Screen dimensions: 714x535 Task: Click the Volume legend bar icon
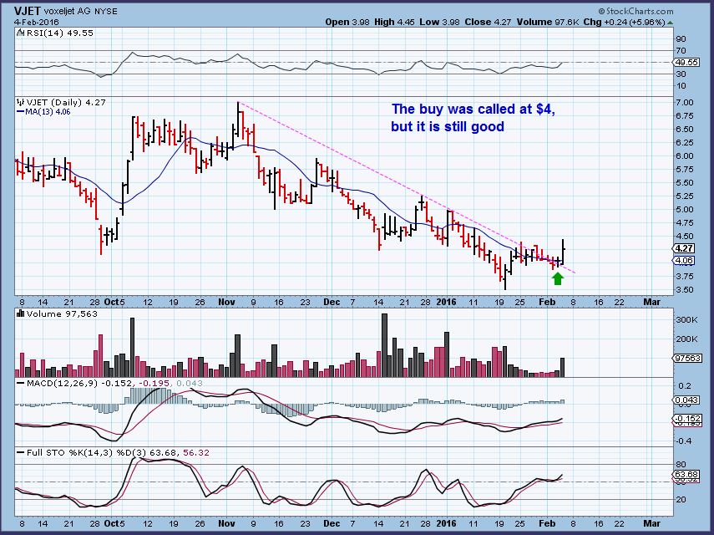click(21, 313)
